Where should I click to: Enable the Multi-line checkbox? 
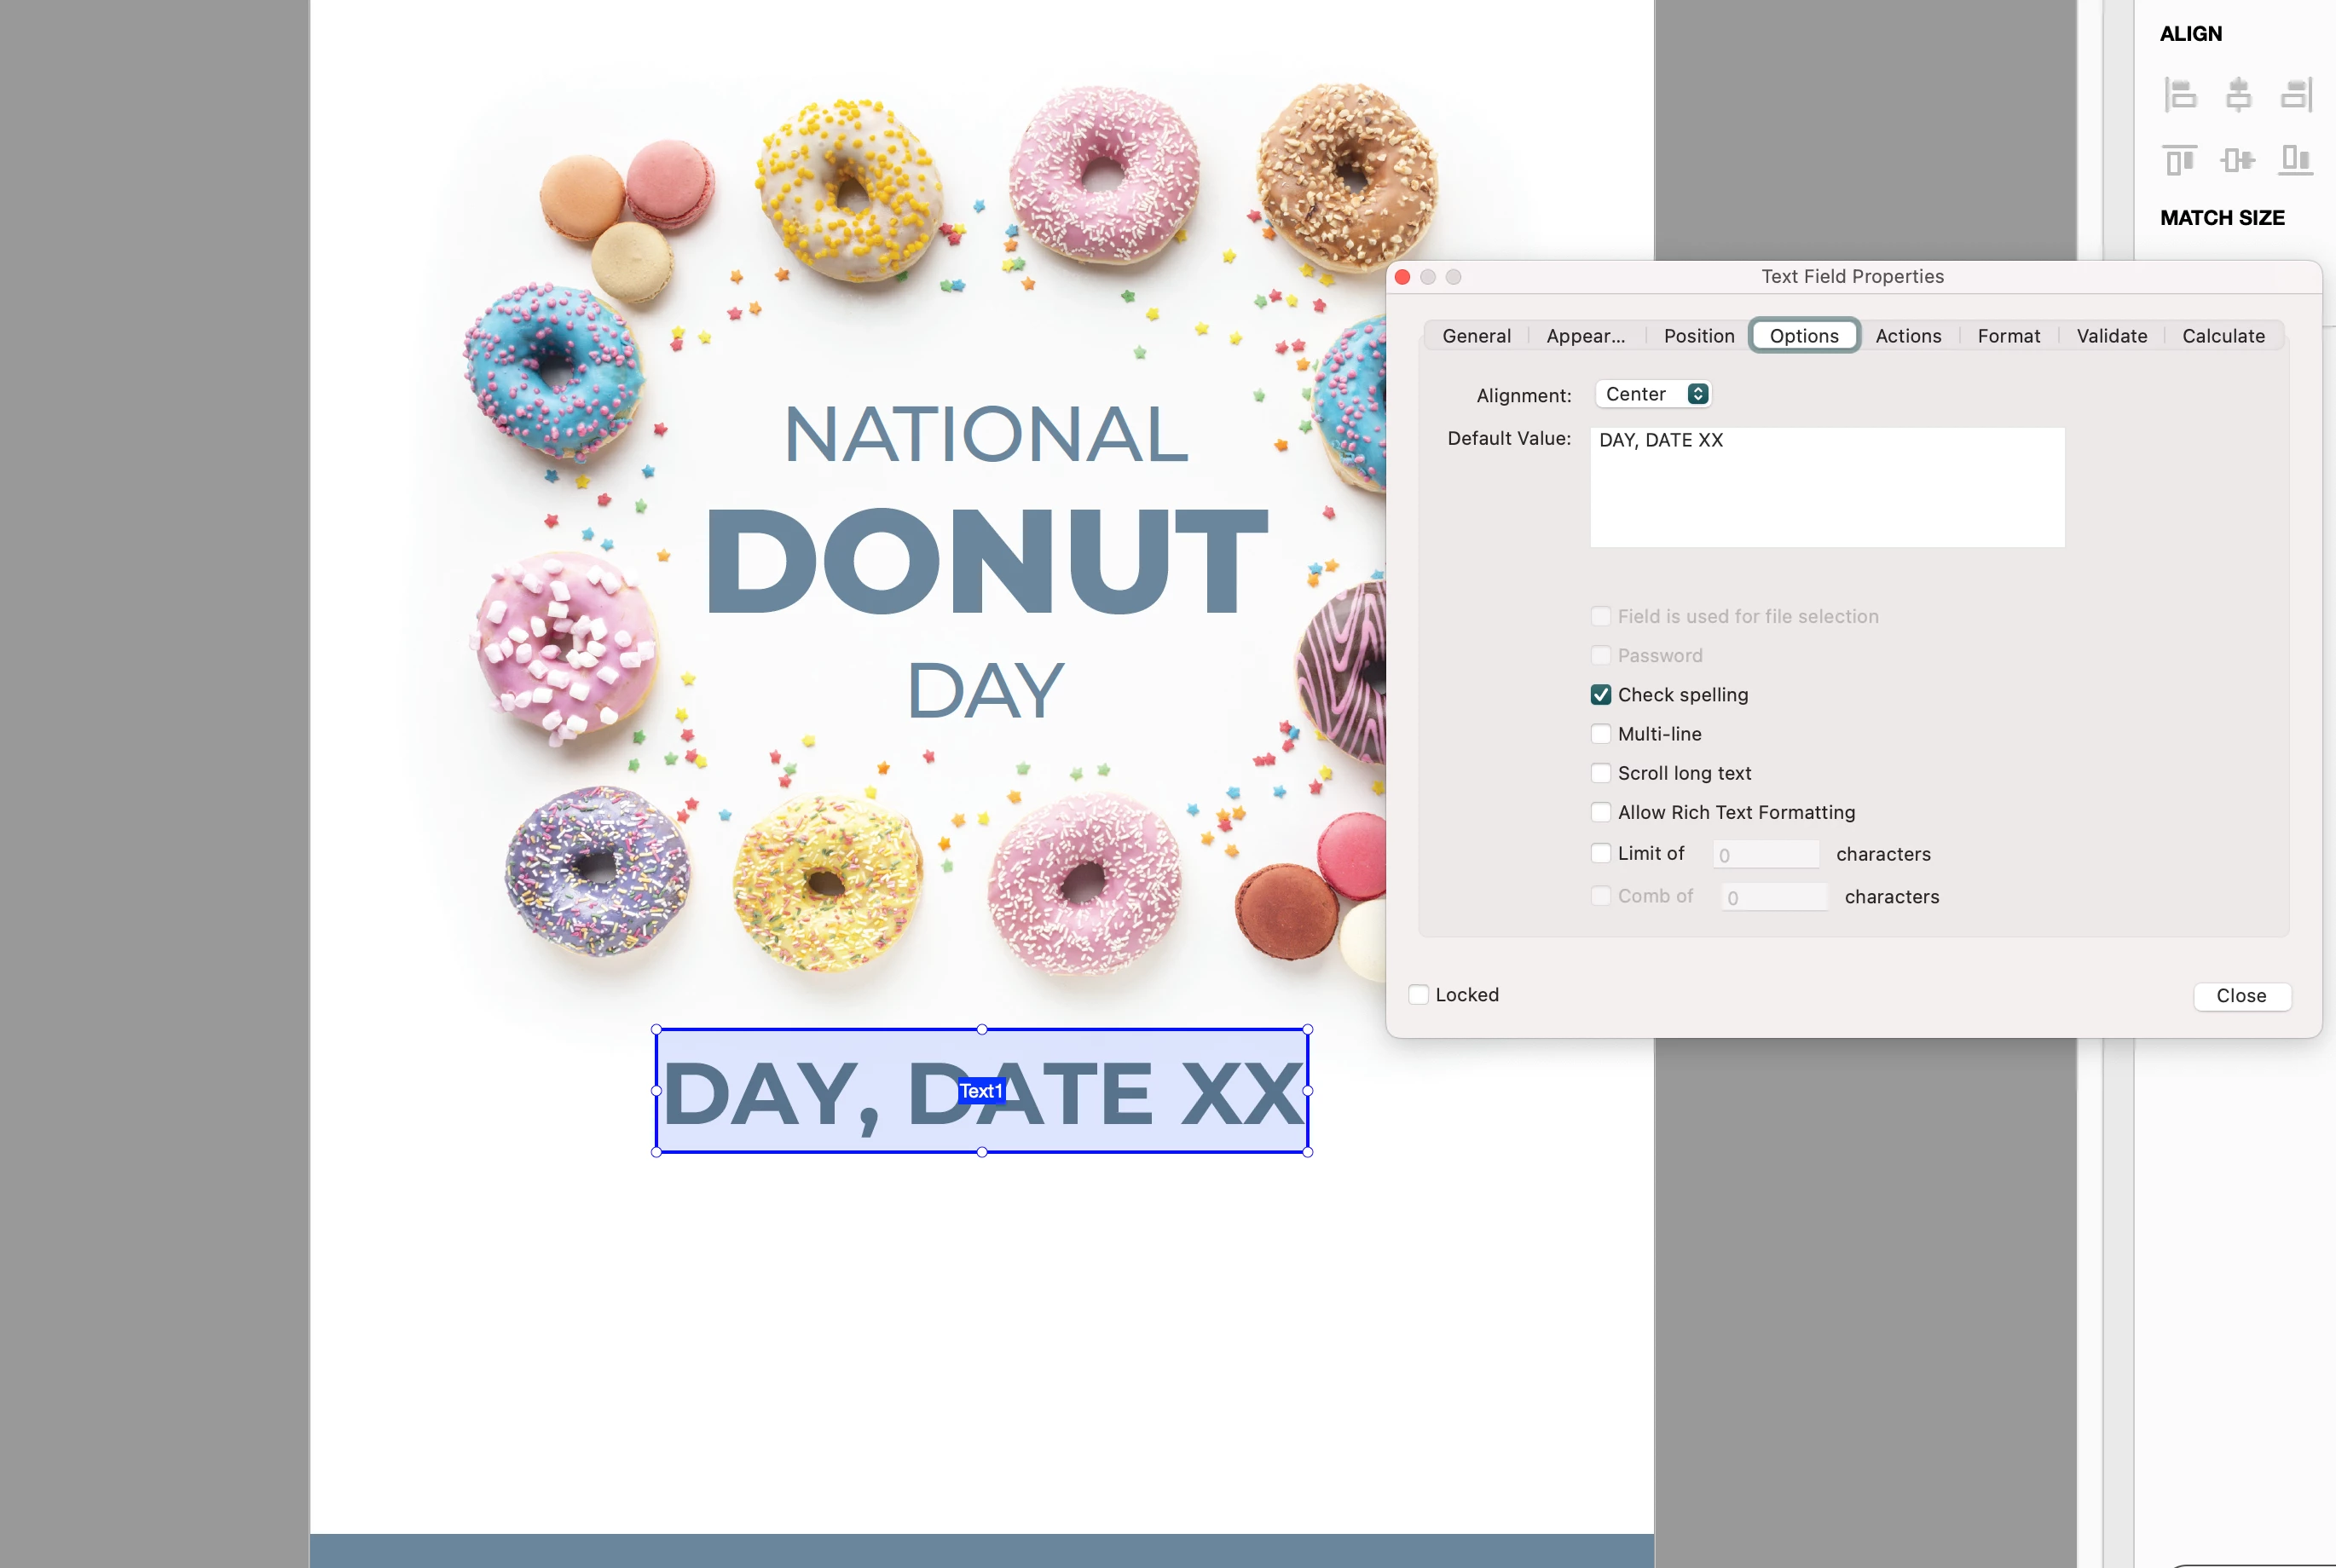point(1601,734)
